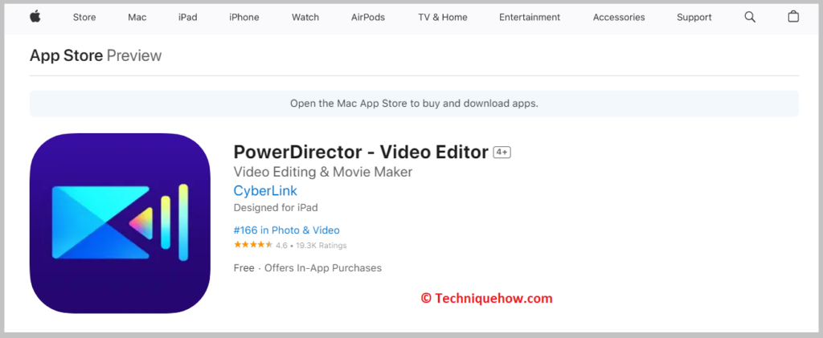
Task: Open the Accessories menu
Action: [x=619, y=17]
